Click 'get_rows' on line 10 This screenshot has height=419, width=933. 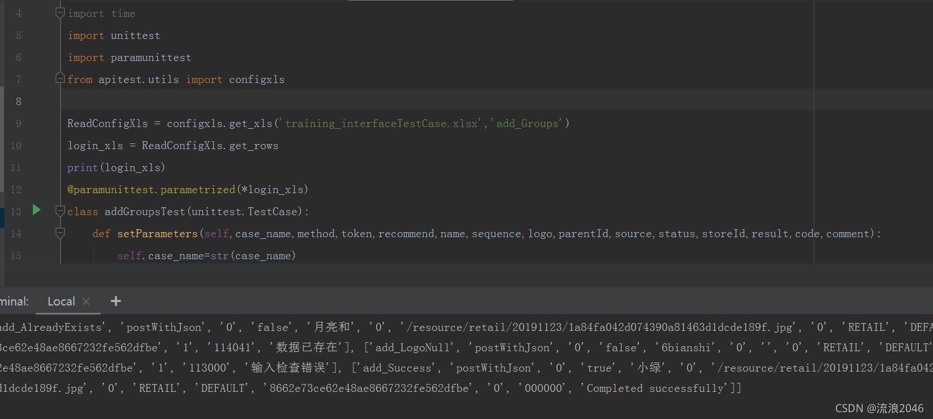254,146
